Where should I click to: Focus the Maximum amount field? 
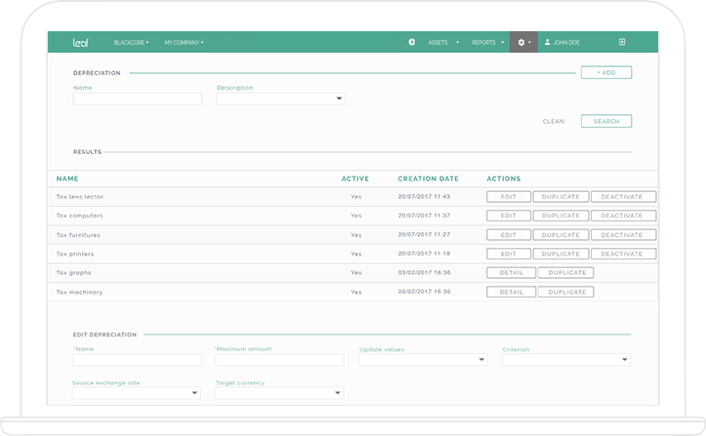tap(279, 360)
